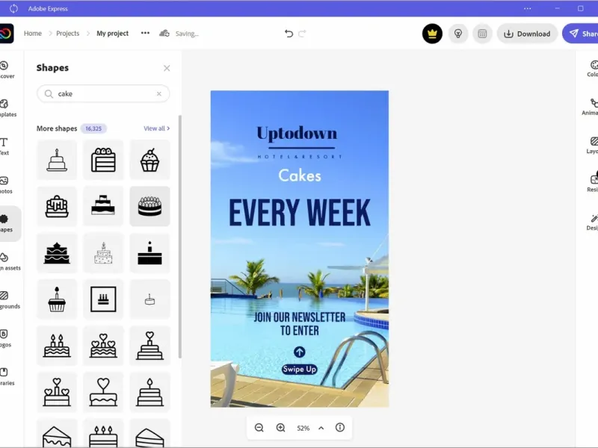Zoom in the canvas
This screenshot has width=598, height=448.
tap(281, 428)
